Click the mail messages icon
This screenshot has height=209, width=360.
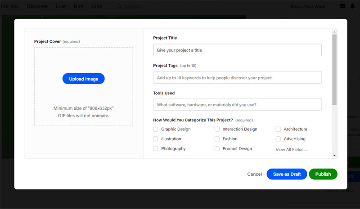342,6
